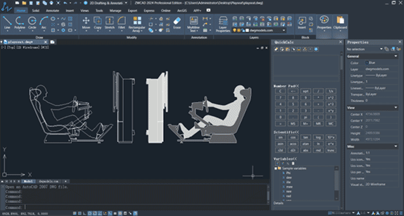Choose the Move tool

coord(86,23)
